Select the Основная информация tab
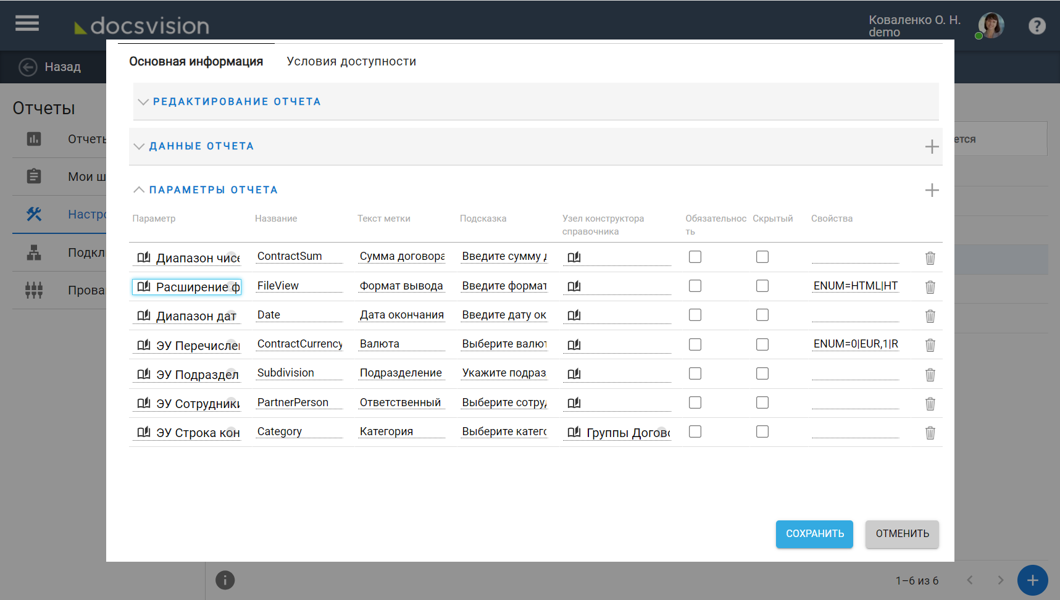The image size is (1060, 600). (196, 62)
